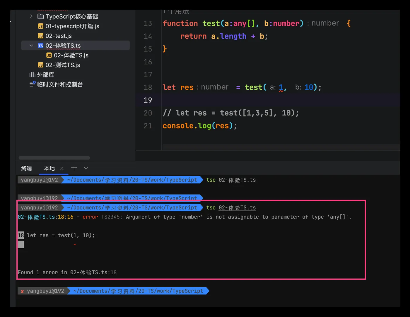Open the compiled 02-体验TS.js file
The image size is (410, 317).
71,55
